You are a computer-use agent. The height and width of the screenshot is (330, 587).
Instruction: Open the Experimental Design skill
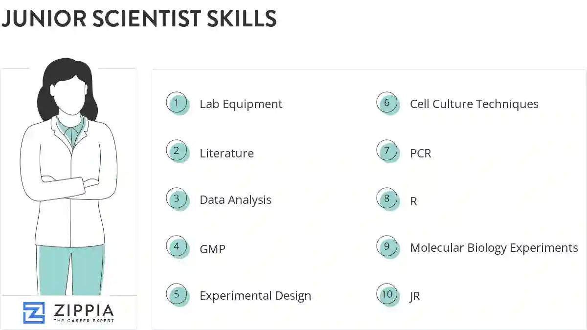(x=255, y=296)
